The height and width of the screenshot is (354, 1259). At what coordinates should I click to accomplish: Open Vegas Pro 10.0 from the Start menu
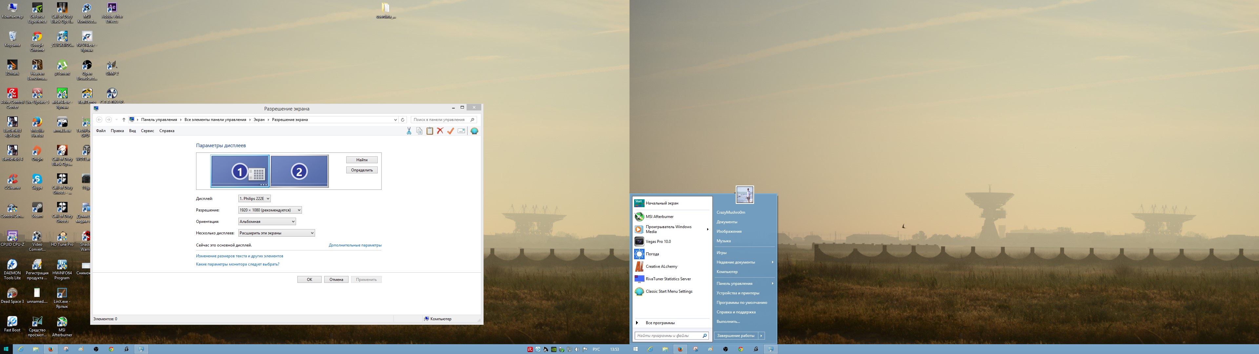click(658, 242)
